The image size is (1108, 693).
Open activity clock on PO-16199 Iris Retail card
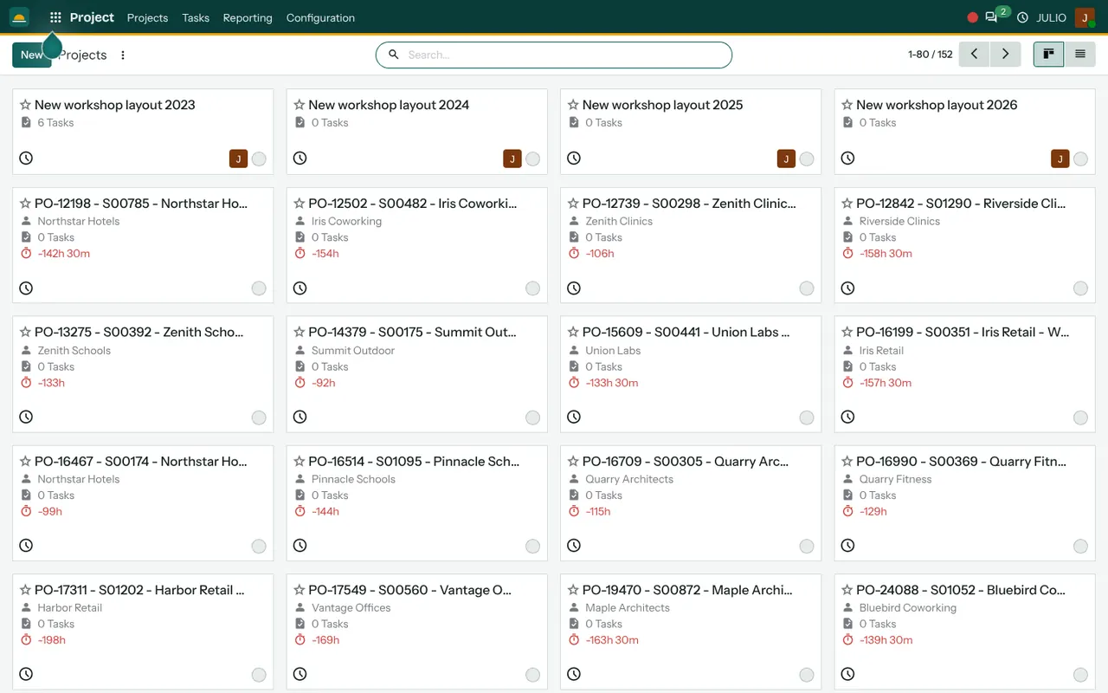click(847, 417)
